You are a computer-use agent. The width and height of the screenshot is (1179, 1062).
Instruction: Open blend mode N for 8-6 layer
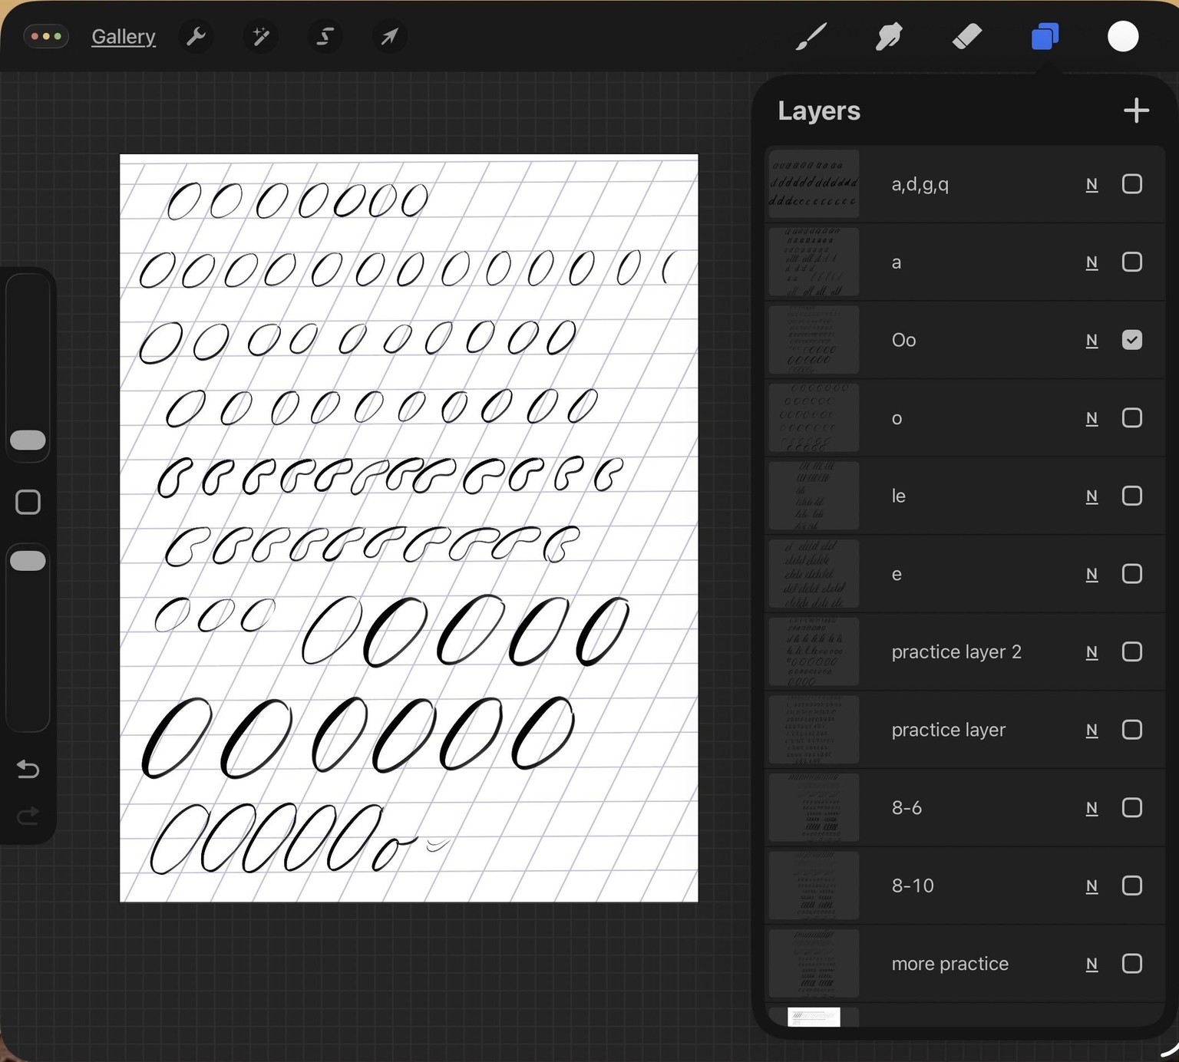[x=1091, y=808]
